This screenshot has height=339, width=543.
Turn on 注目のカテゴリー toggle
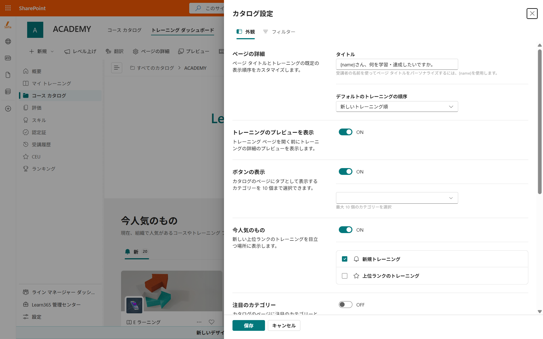346,305
